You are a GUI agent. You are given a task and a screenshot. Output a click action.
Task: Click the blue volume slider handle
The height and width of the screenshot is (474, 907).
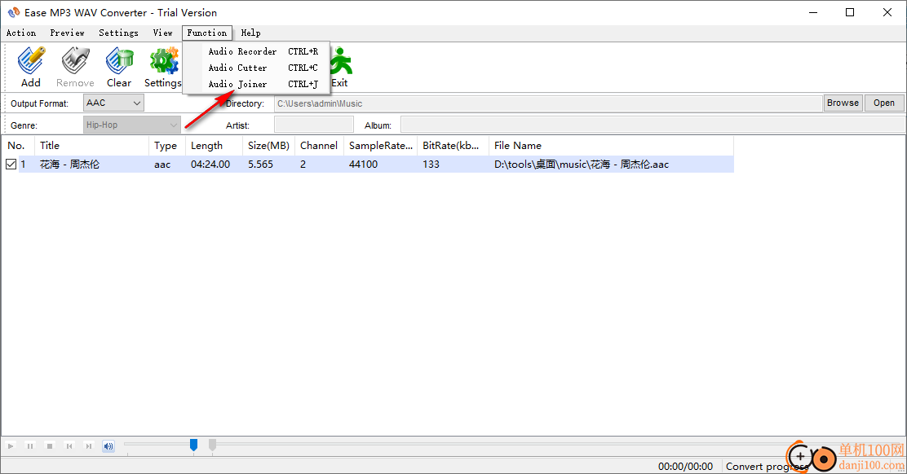tap(194, 445)
